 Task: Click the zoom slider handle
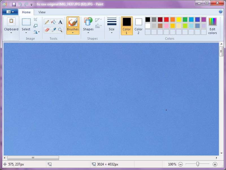point(197,164)
